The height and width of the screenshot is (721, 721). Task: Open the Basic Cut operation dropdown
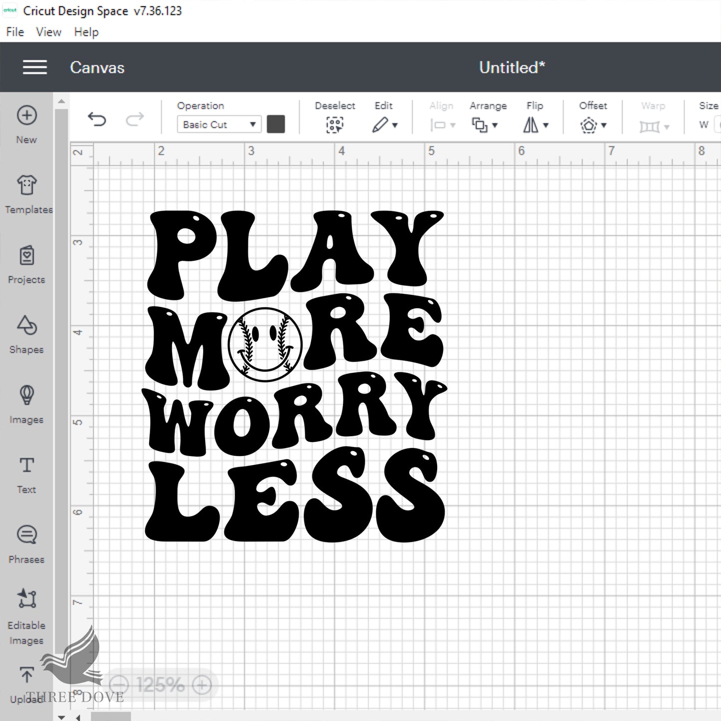[219, 124]
